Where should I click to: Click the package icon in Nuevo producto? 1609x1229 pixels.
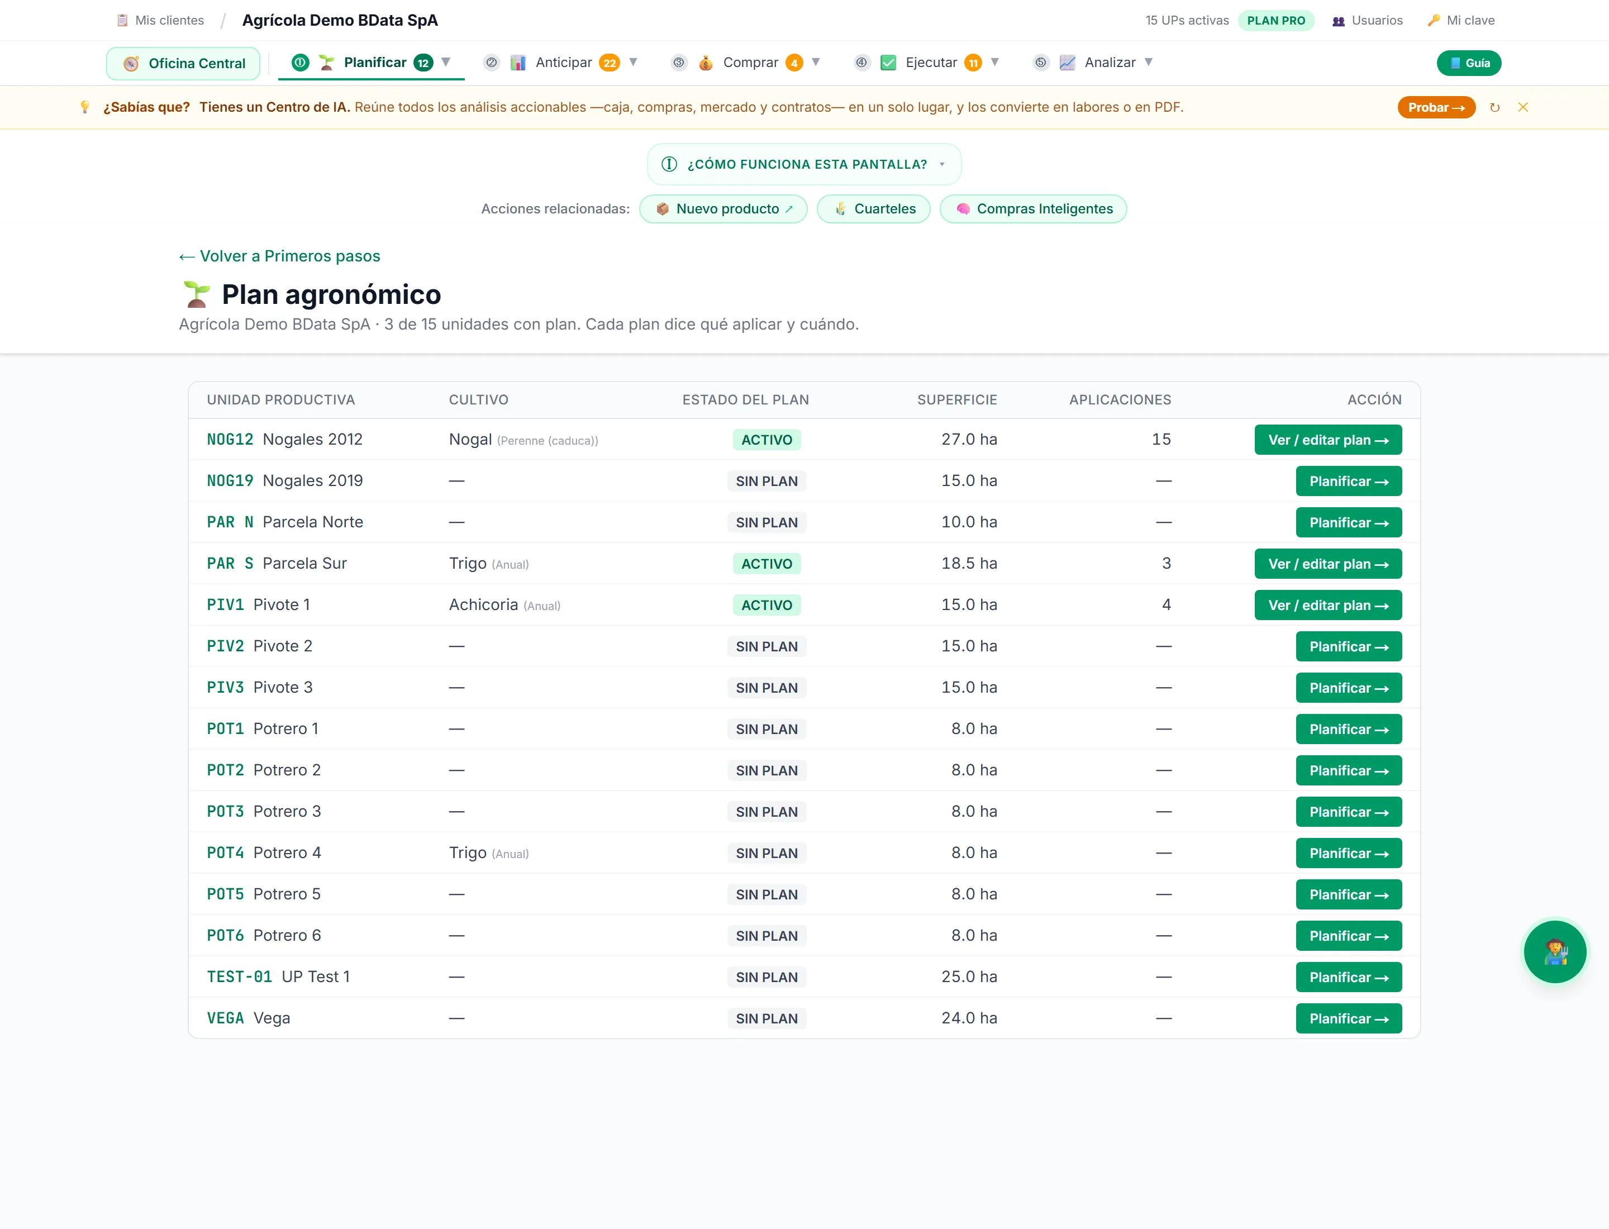(663, 209)
